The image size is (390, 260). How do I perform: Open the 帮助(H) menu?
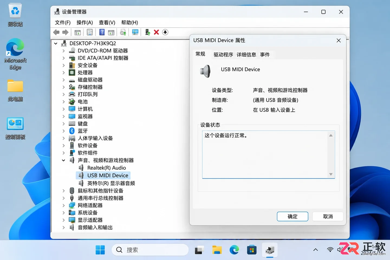tap(129, 22)
